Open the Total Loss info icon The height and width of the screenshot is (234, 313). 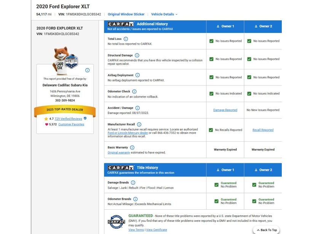tap(126, 39)
